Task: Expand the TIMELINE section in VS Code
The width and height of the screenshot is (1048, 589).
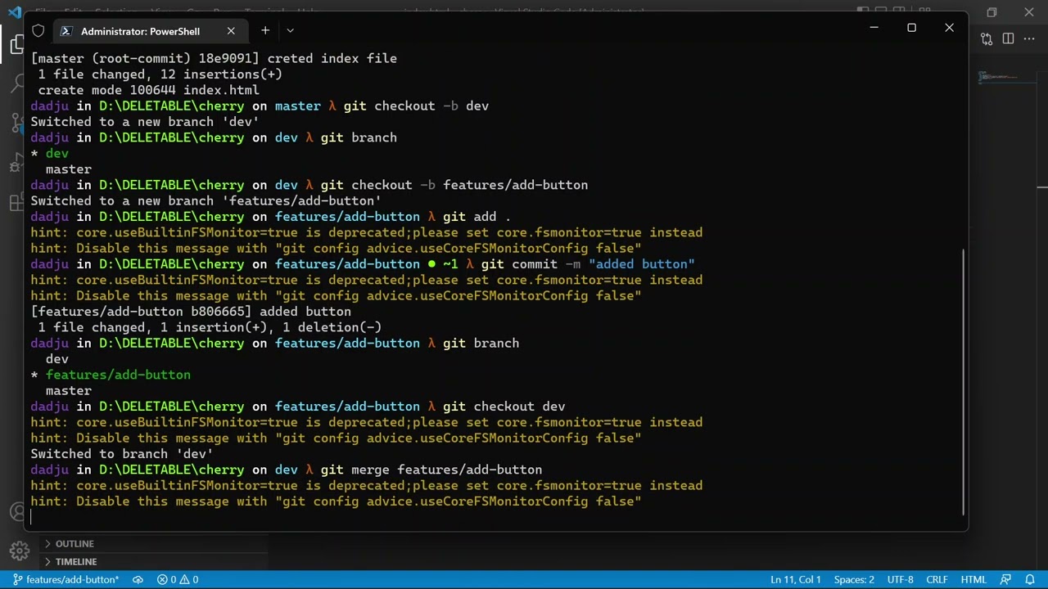Action: 76,561
